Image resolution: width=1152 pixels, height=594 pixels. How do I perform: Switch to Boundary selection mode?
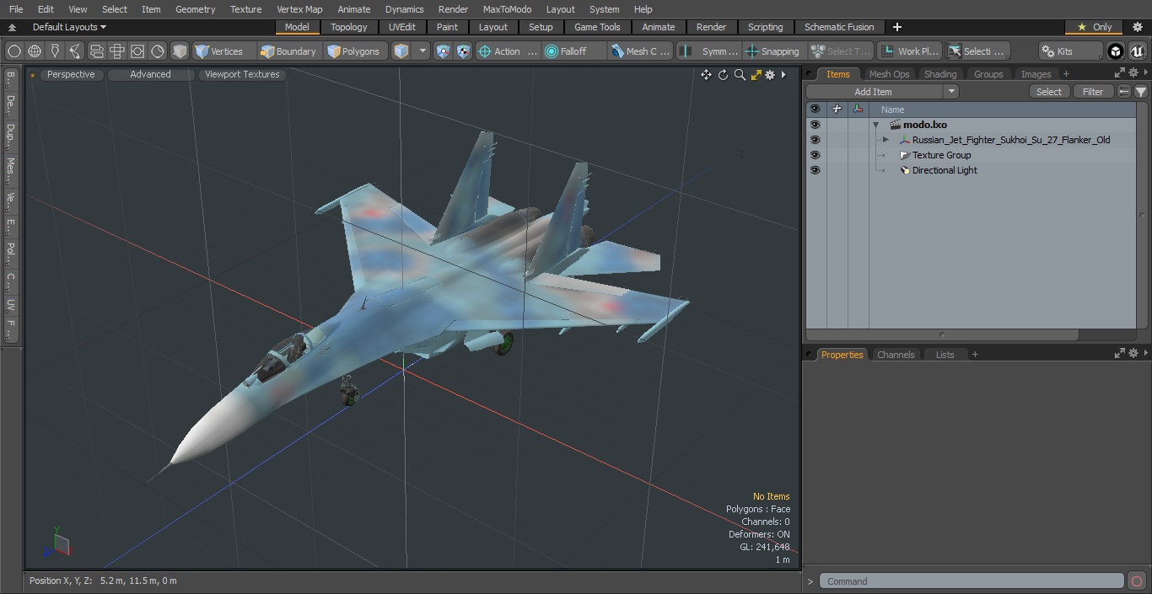(289, 51)
